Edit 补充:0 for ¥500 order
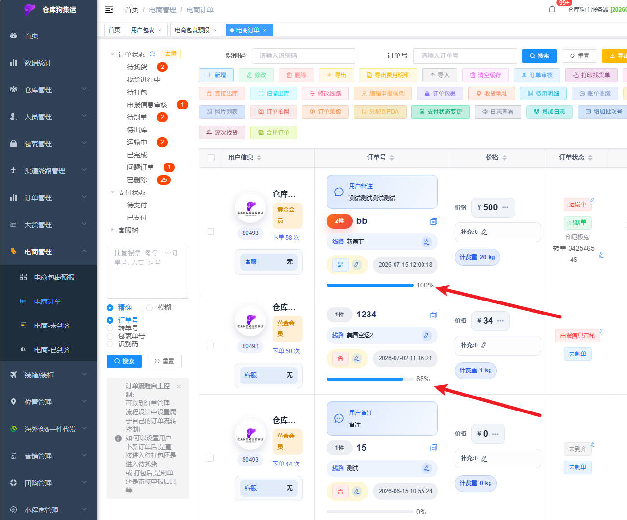The width and height of the screenshot is (627, 520). 484,232
